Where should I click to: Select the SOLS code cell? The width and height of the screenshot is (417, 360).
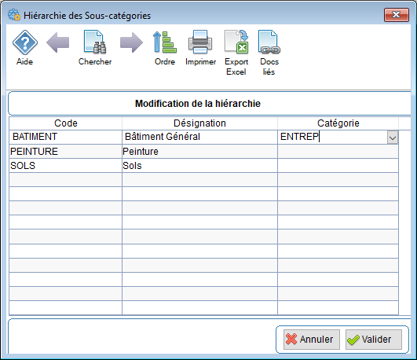click(x=66, y=166)
